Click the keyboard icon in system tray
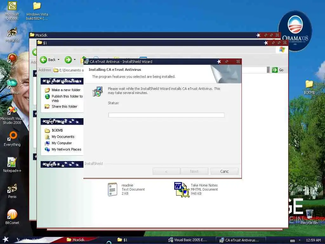The height and width of the screenshot is (244, 325). coord(292,241)
